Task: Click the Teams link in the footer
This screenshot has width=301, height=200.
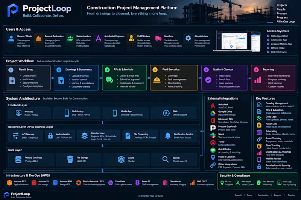Action: (249, 195)
